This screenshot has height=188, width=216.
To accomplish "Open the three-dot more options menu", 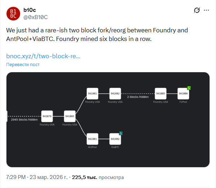I will coord(207,10).
